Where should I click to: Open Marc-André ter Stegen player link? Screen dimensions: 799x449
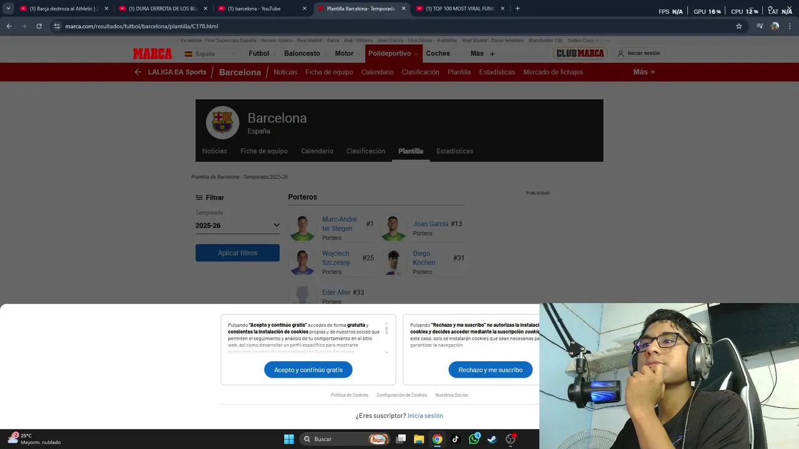340,224
